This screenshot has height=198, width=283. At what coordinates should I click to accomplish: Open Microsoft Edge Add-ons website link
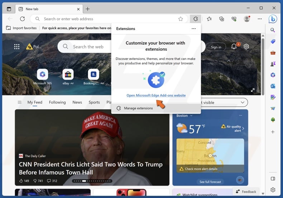pos(156,95)
